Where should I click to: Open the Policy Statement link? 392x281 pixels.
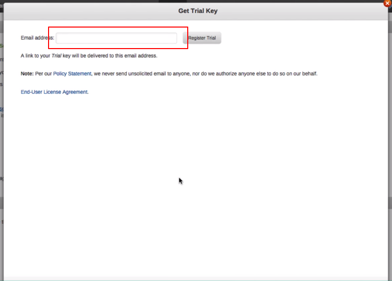pos(72,74)
